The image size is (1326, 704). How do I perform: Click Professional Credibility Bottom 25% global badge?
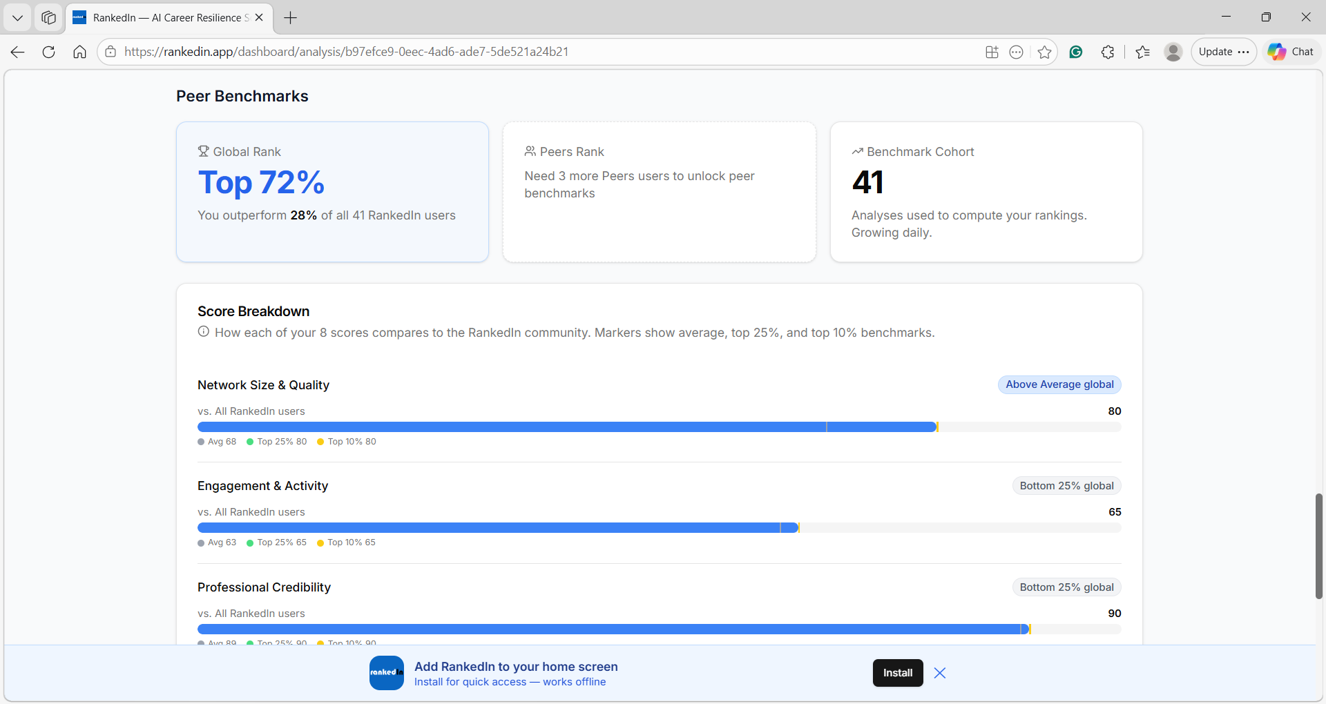[x=1066, y=587]
